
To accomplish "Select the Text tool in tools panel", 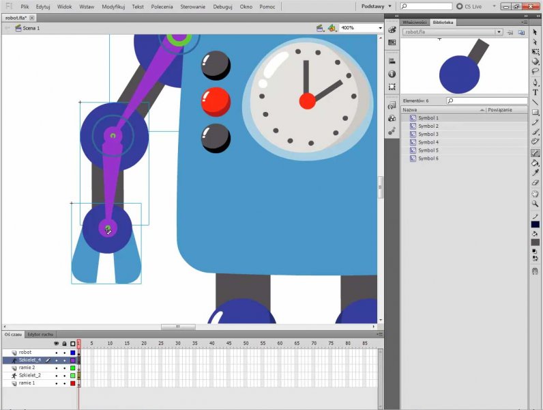I will click(x=535, y=92).
